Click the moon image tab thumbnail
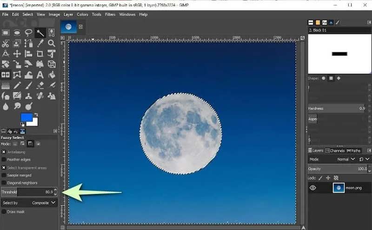Screen dimensions: 372x230 [x=69, y=27]
